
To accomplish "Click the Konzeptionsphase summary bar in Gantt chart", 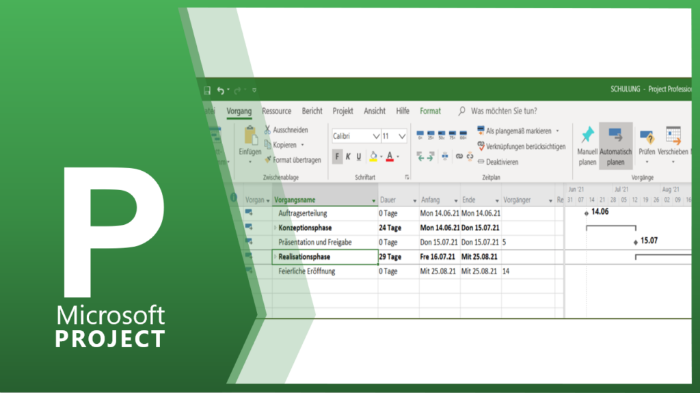I will (x=611, y=228).
